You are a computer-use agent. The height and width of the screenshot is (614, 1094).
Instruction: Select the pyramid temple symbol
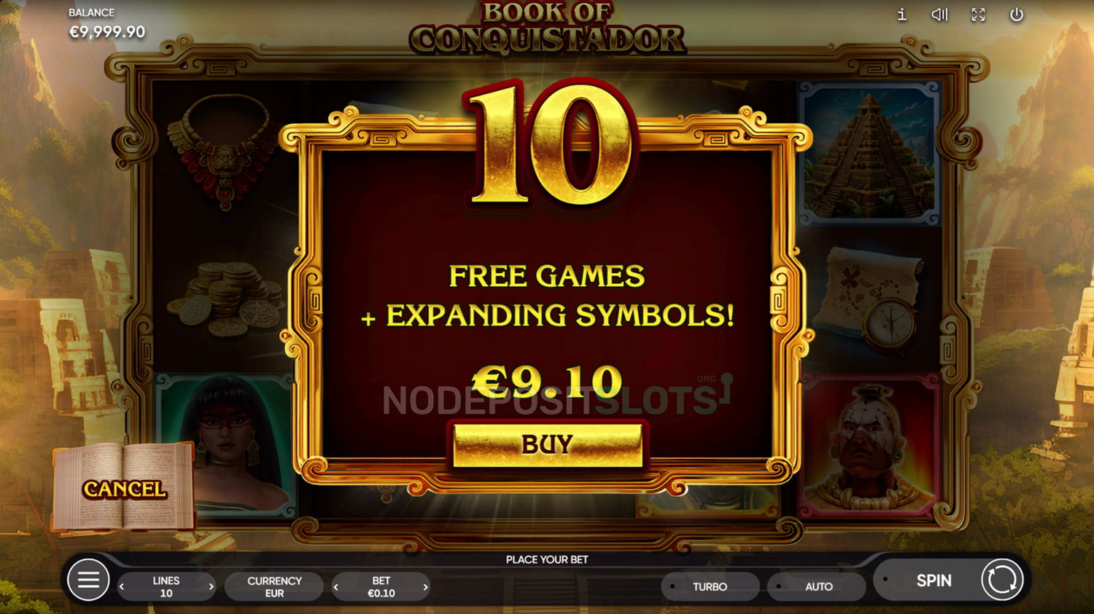(x=869, y=153)
